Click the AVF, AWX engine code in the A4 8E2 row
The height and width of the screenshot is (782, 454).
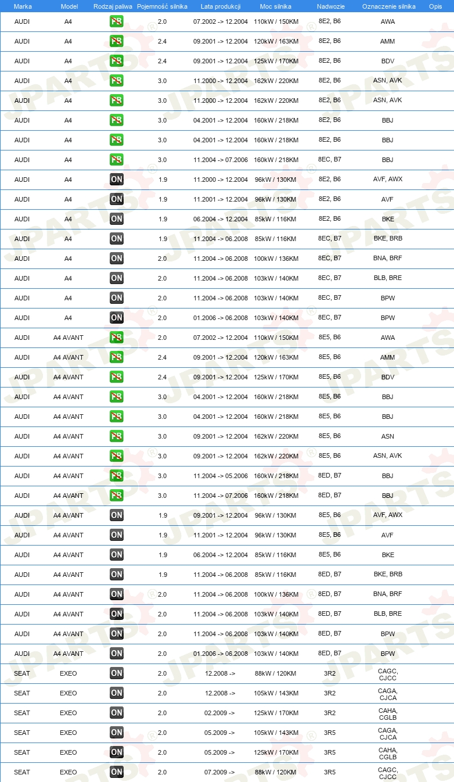[387, 180]
